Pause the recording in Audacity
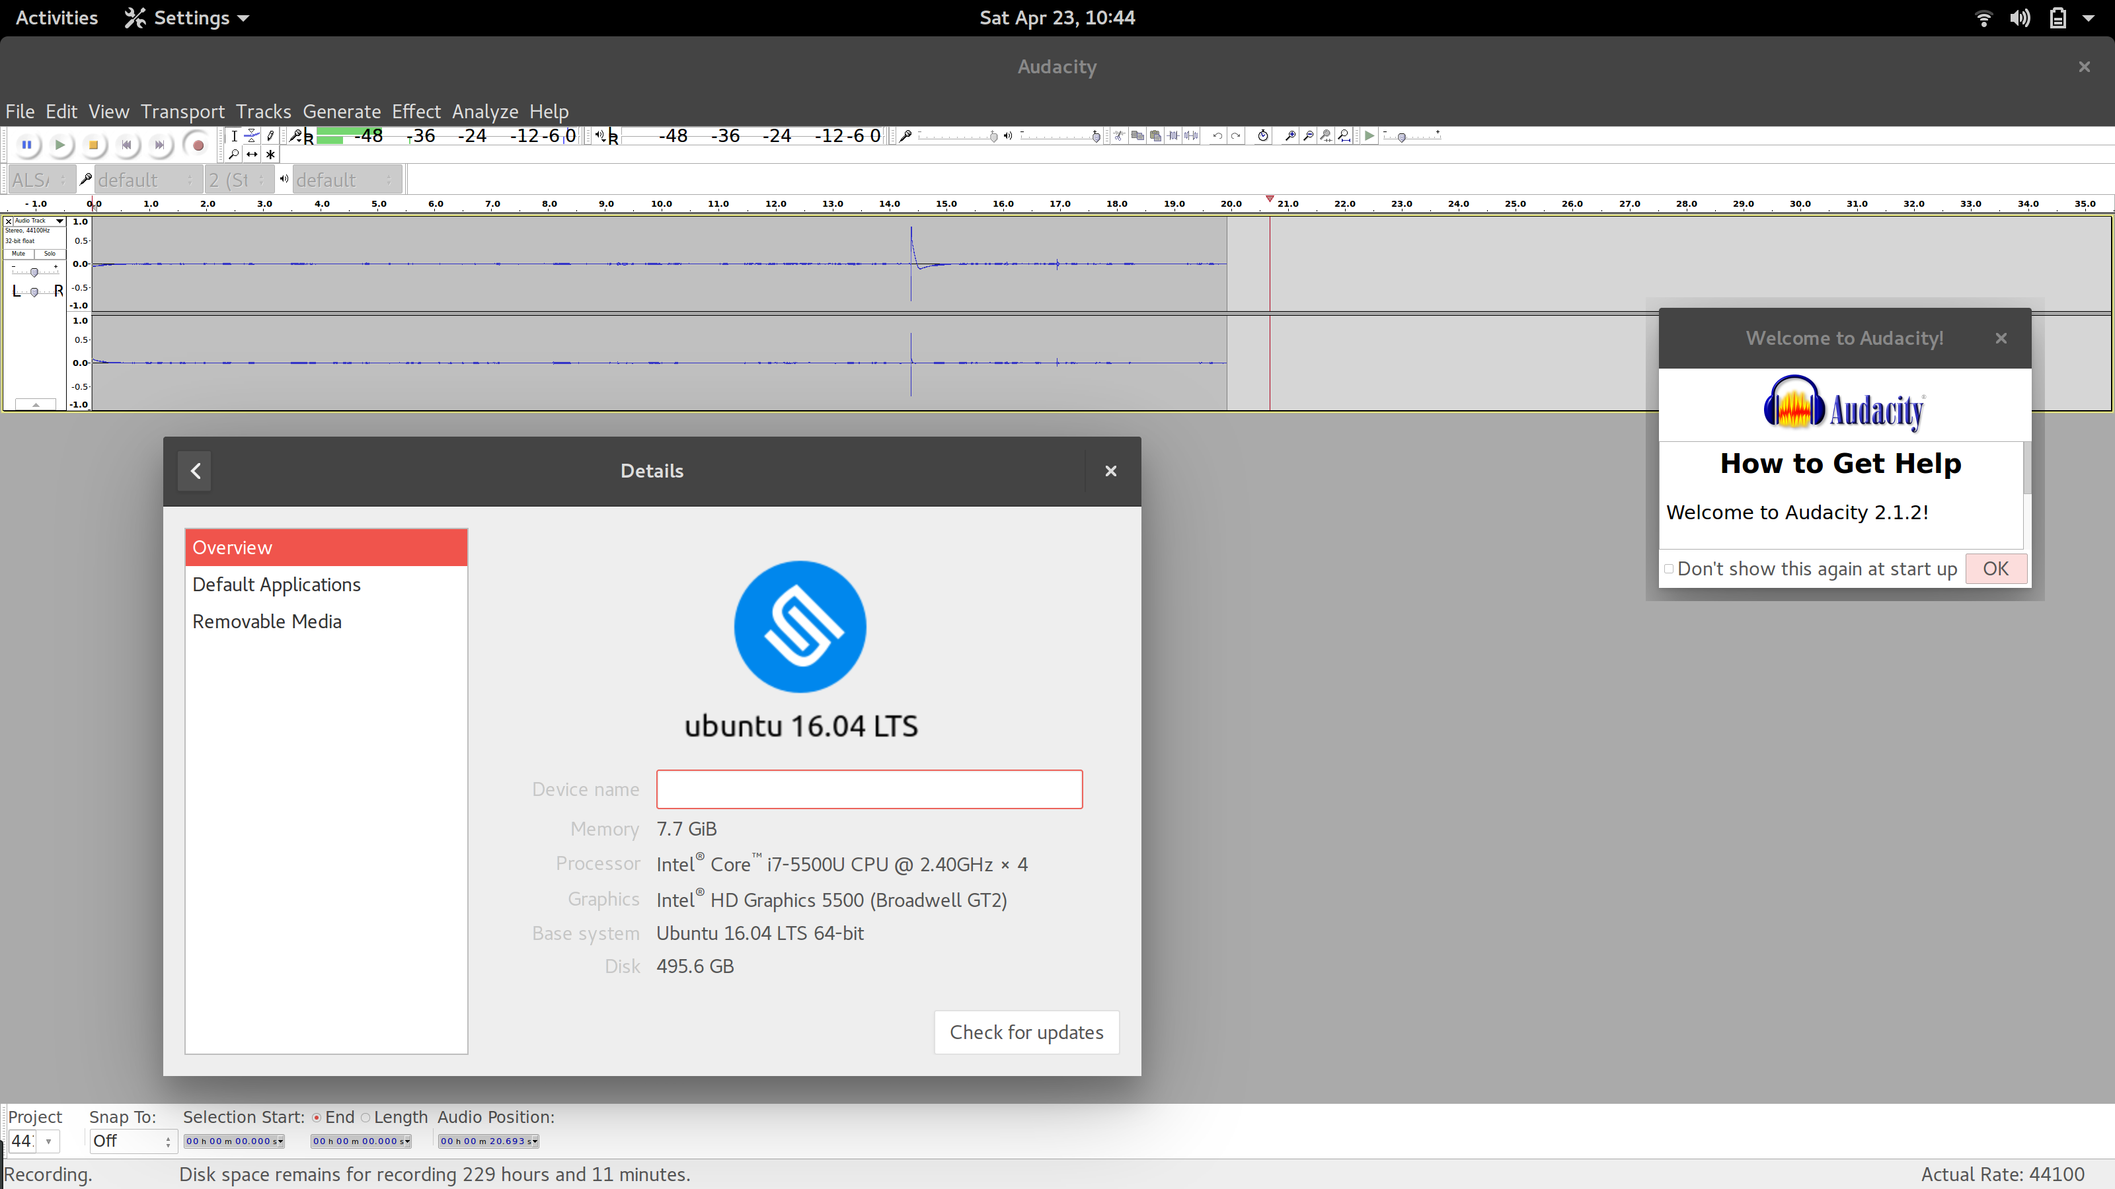This screenshot has height=1189, width=2115. [26, 145]
